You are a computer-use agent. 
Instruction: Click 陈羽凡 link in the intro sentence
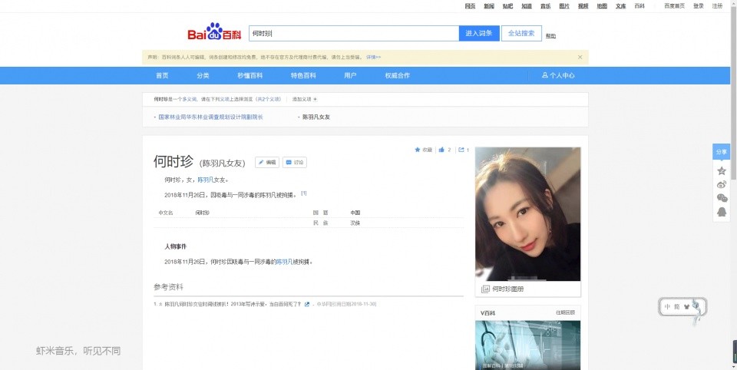tap(206, 180)
